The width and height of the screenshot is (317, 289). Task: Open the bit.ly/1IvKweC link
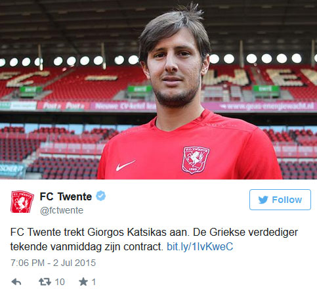pyautogui.click(x=200, y=246)
